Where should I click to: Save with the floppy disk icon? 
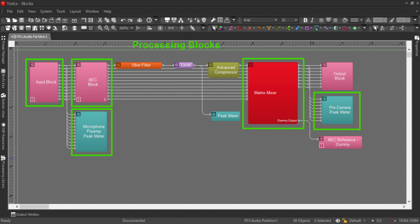click(22, 20)
